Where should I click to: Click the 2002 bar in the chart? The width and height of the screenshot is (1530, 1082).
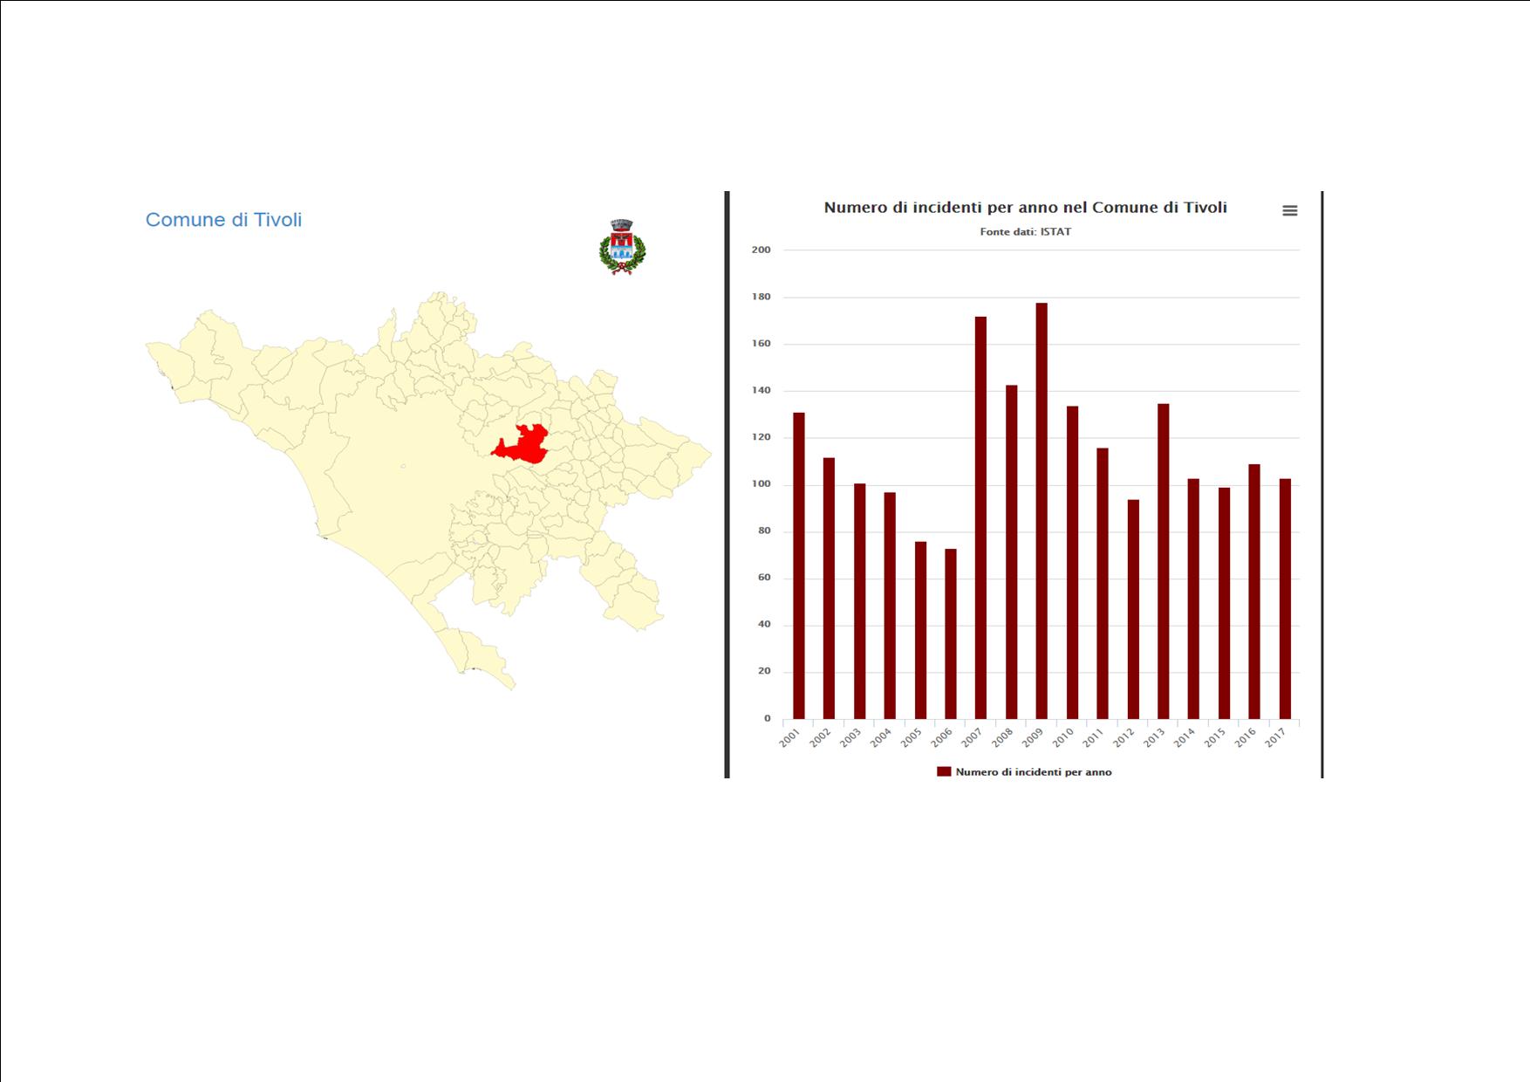coord(829,588)
